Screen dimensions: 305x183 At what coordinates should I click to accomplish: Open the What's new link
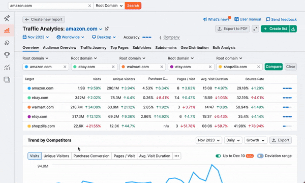click(x=217, y=19)
